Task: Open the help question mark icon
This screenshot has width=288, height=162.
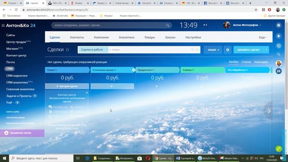Action: 279,25
